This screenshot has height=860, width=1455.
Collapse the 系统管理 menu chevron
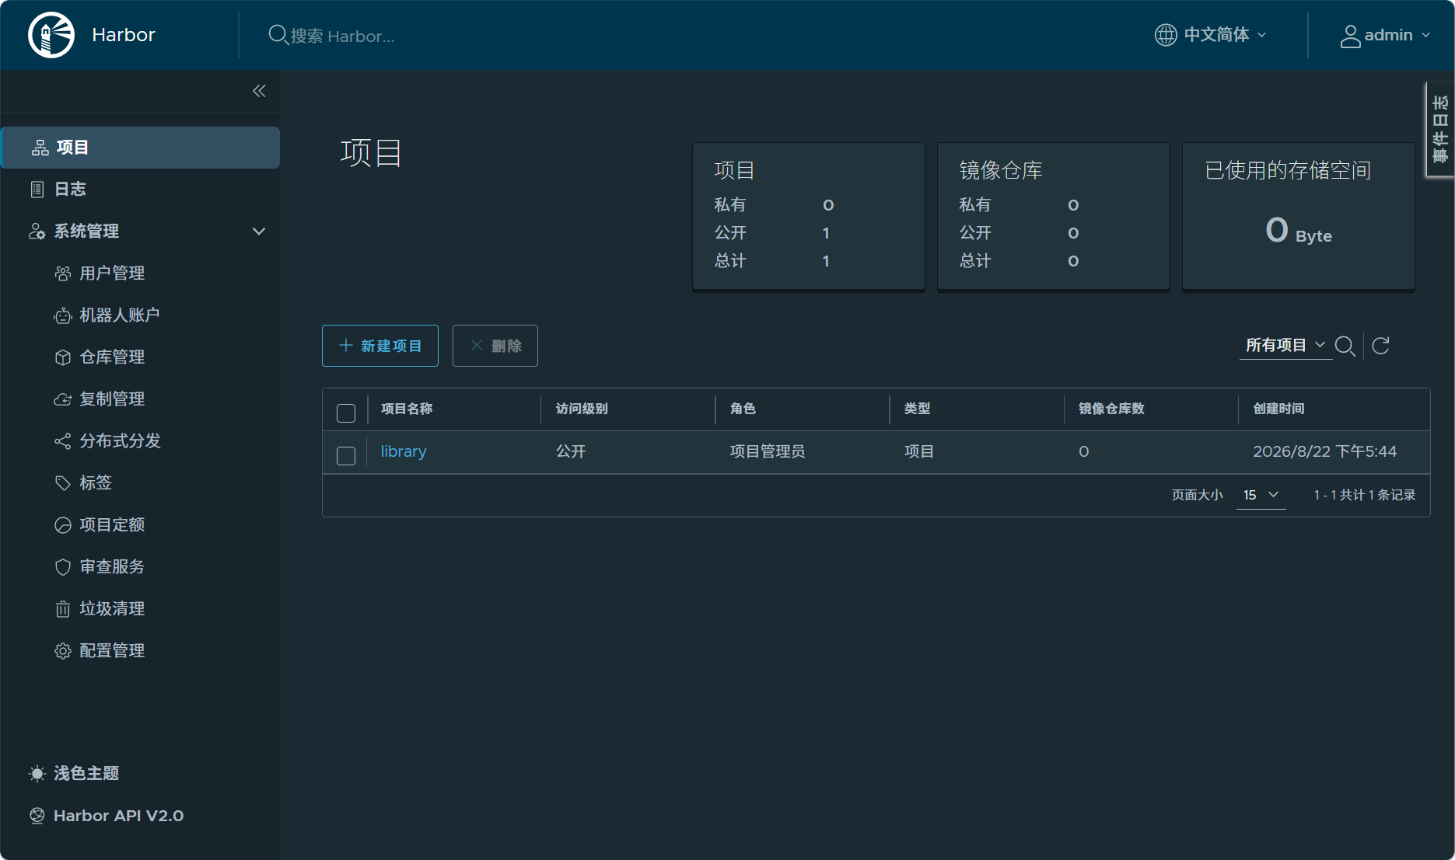coord(259,232)
